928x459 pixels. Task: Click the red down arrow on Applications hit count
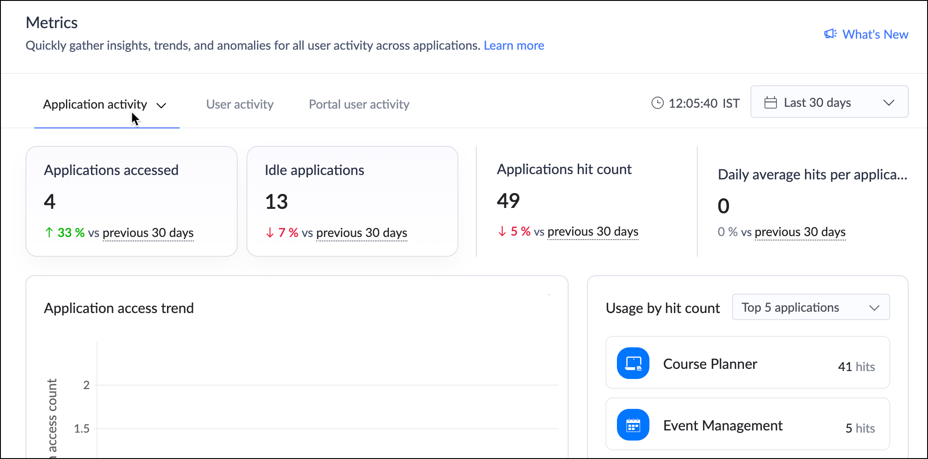tap(502, 231)
